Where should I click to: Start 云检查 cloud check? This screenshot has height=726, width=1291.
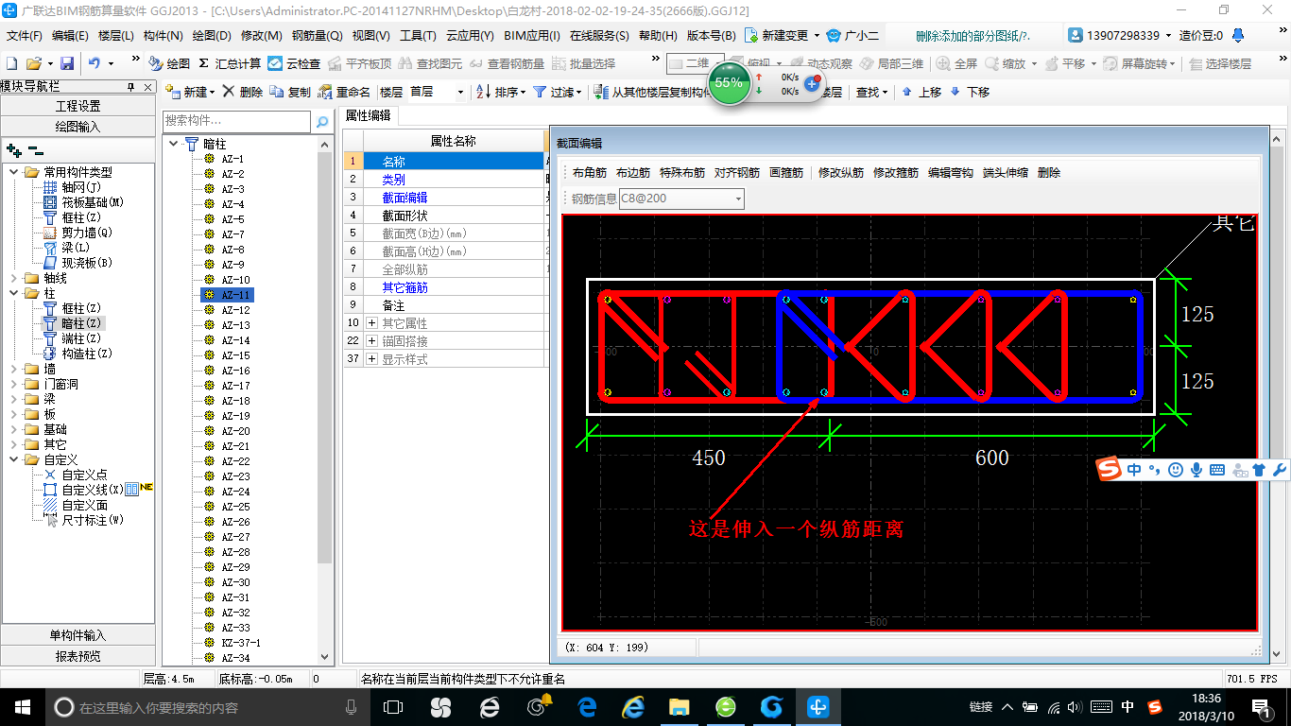[294, 63]
